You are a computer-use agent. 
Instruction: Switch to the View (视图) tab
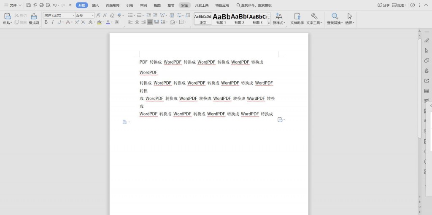(157, 5)
